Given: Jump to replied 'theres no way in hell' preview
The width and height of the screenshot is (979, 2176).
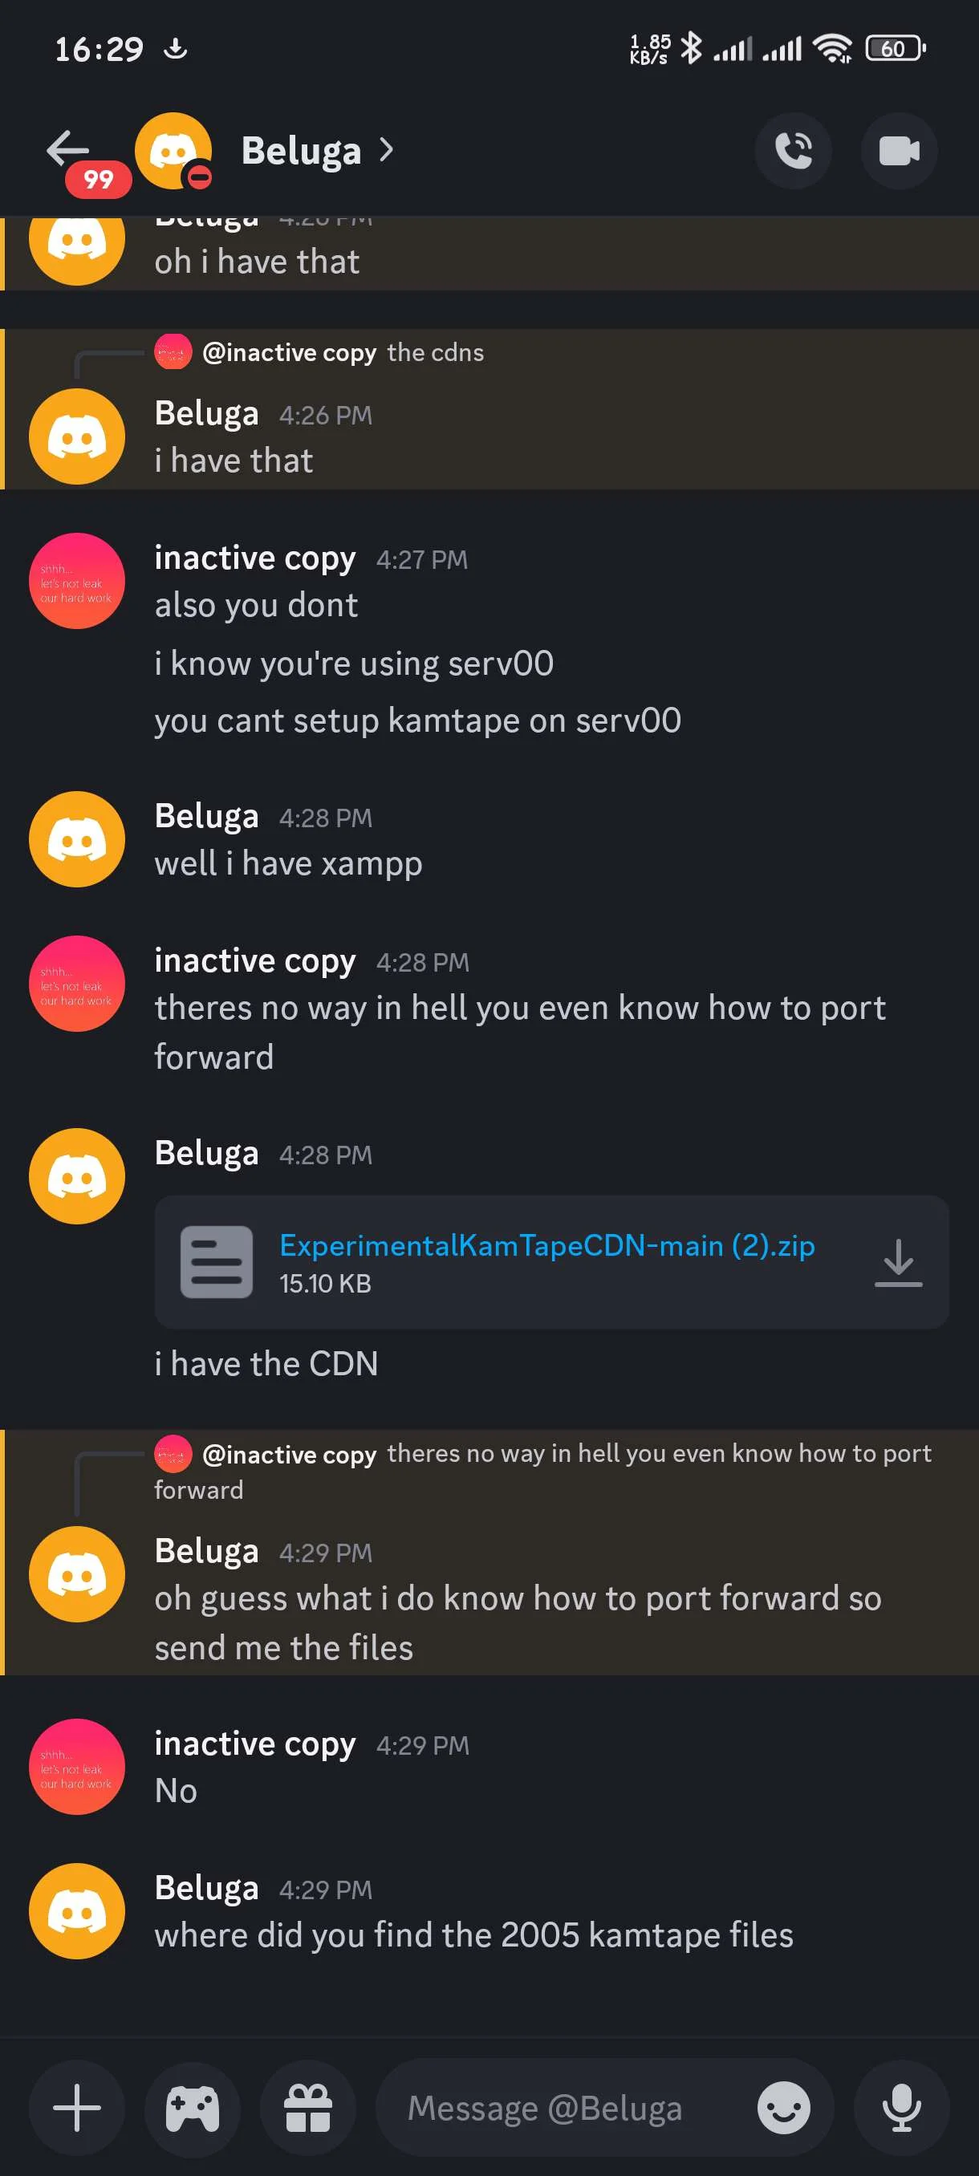Looking at the screenshot, I should [x=542, y=1471].
